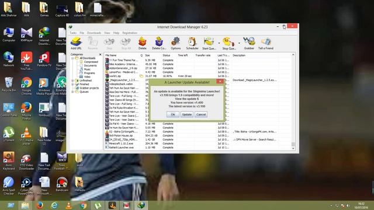
Task: Open IDM Options gear icon
Action: tap(175, 43)
